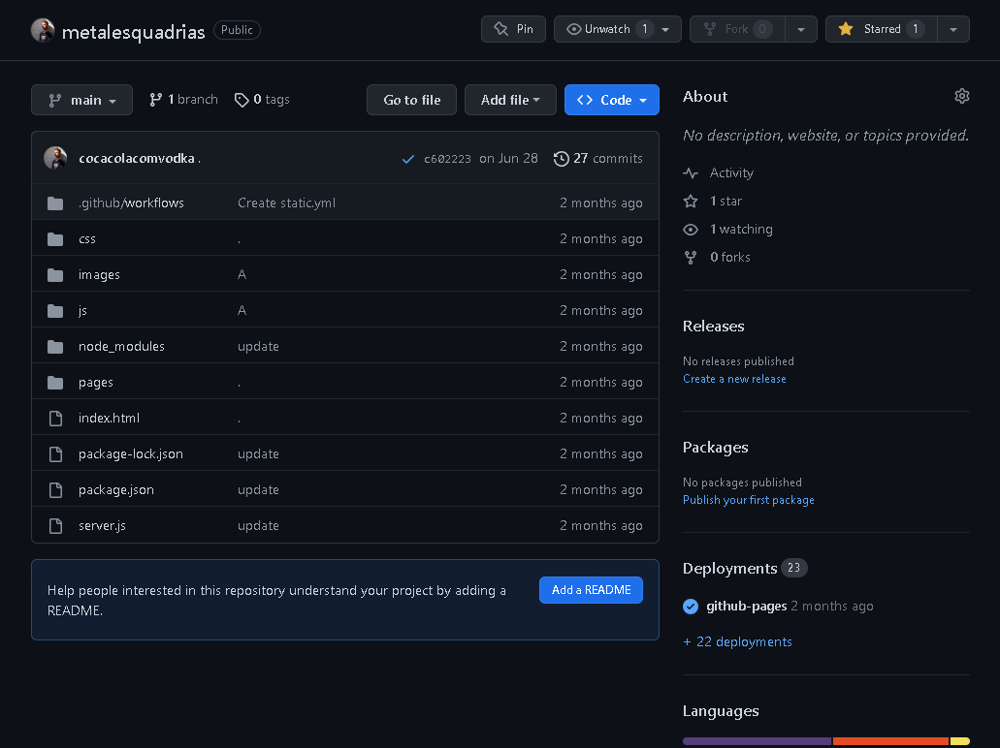
Task: Click the commit status checkmark icon
Action: point(408,159)
